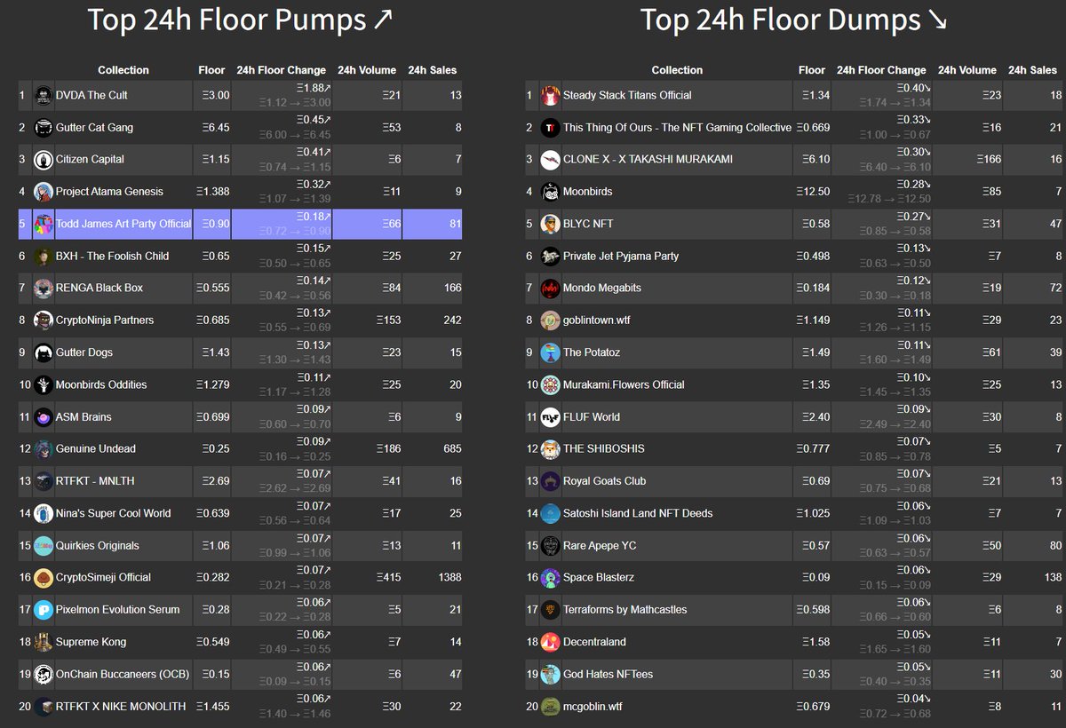Click the Dumps table Collection header

(x=677, y=70)
